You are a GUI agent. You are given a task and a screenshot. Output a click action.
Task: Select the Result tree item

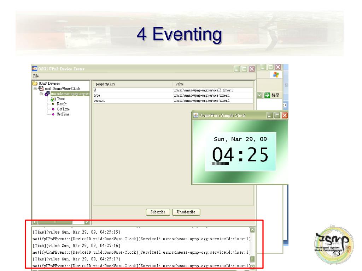pos(62,104)
